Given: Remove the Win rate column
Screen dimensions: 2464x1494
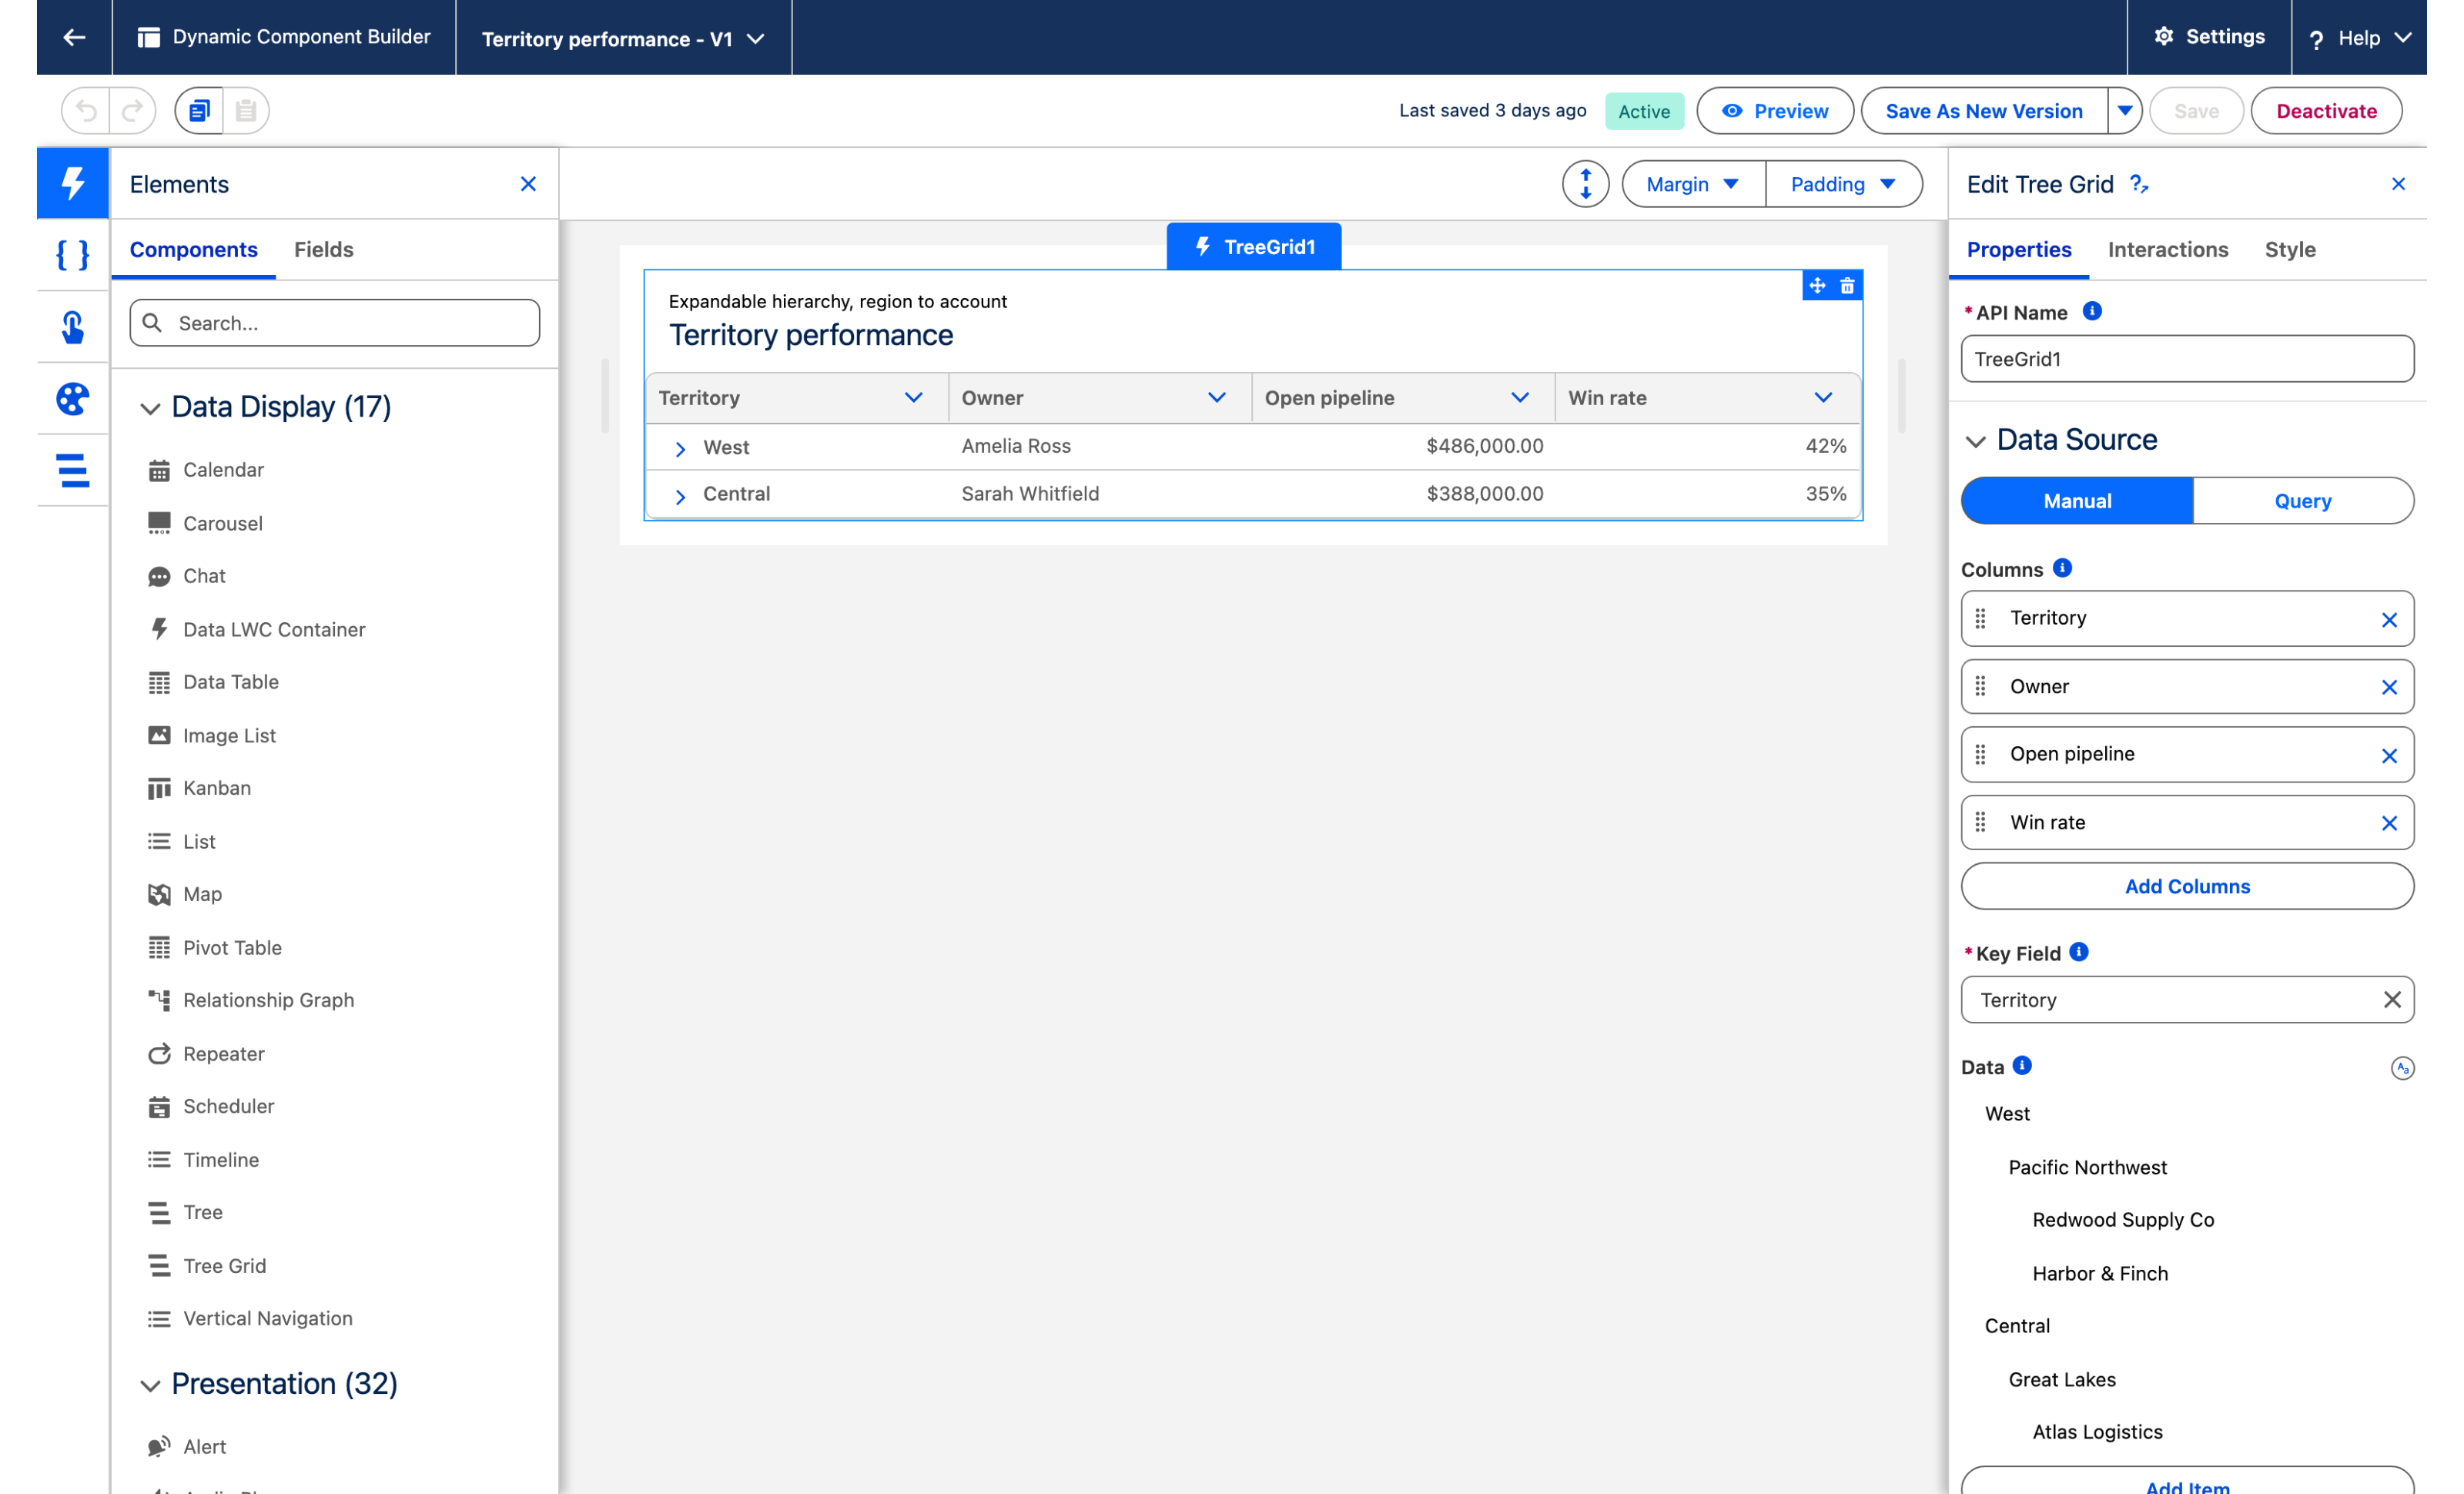Looking at the screenshot, I should (x=2389, y=824).
